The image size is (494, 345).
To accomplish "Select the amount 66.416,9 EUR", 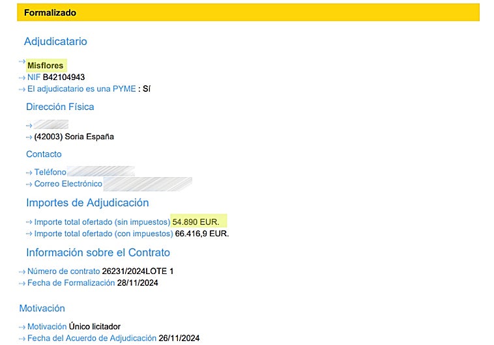I will (202, 234).
